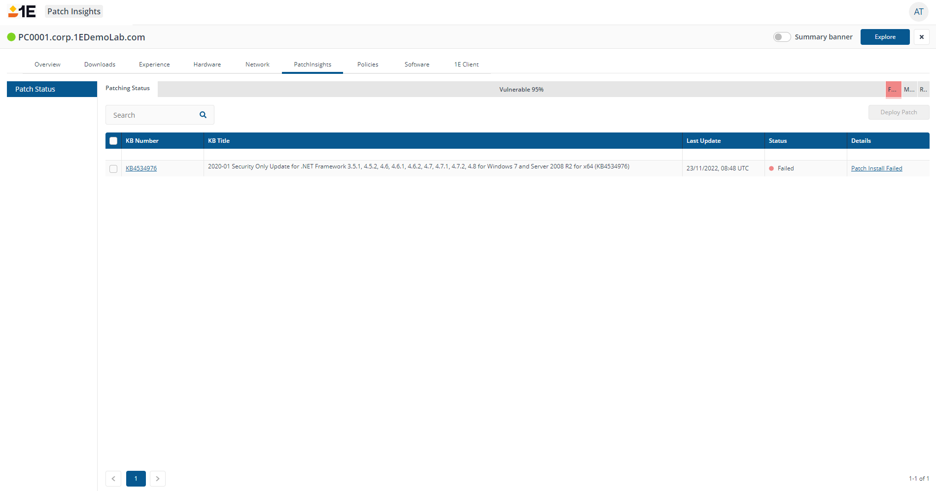Click the 1E logo icon
Viewport: 936px width, 491px height.
pyautogui.click(x=22, y=11)
